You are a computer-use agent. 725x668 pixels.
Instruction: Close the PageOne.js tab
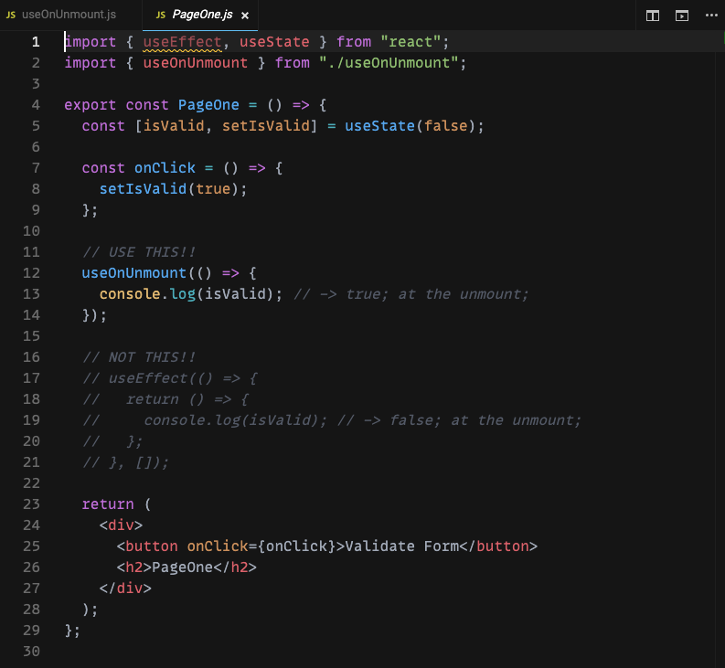(245, 16)
